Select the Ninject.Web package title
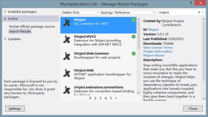Screen dimensions: 208x117 click(x=84, y=70)
